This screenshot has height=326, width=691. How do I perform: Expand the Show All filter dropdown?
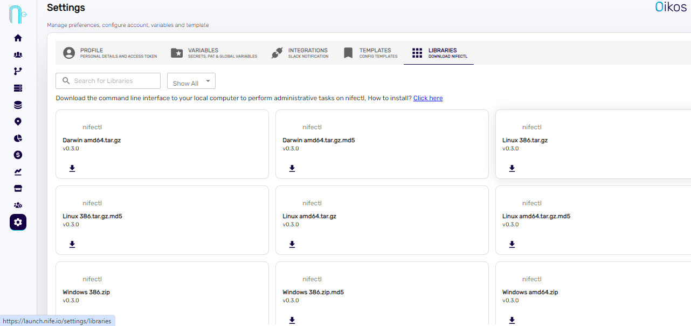point(191,81)
